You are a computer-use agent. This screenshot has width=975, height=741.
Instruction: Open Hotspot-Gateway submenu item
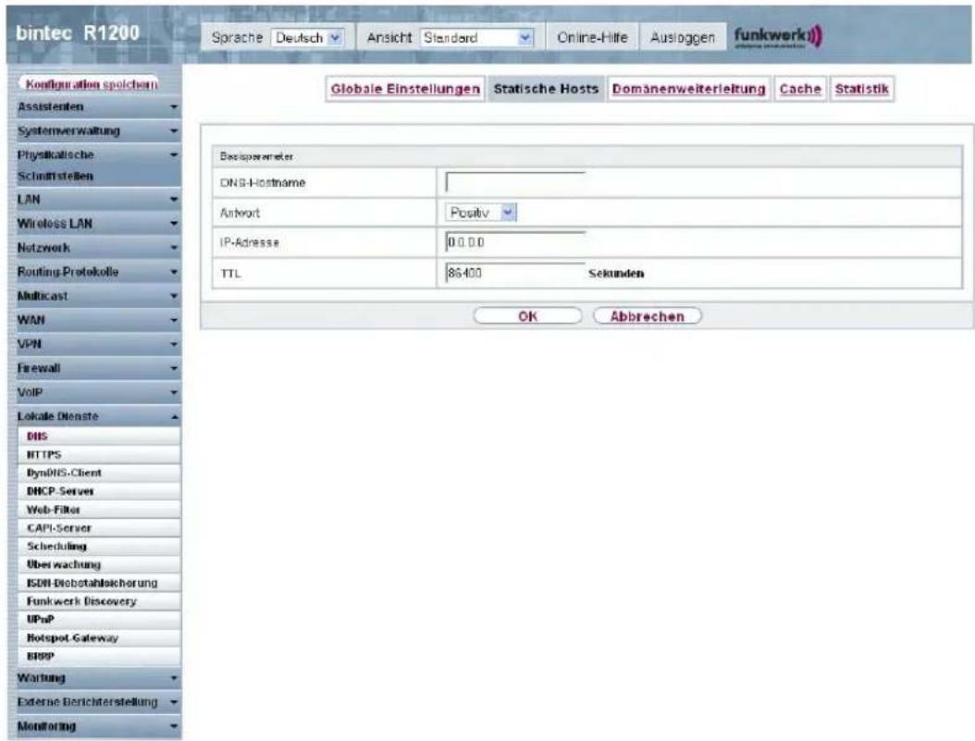[x=100, y=637]
